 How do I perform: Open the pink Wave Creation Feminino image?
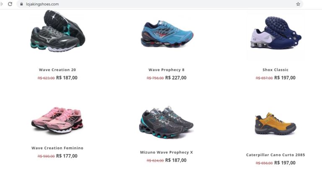pos(57,120)
